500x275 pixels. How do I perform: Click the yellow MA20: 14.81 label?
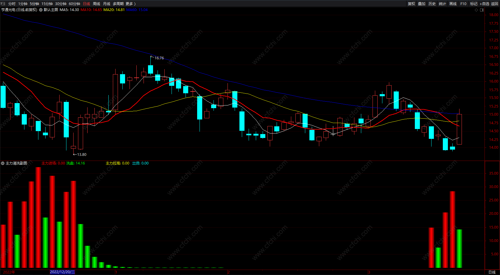pyautogui.click(x=114, y=10)
